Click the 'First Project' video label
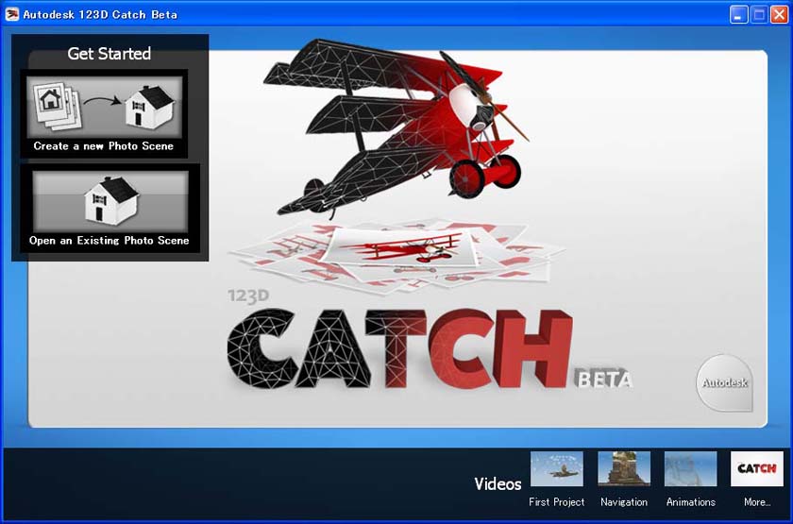 click(x=556, y=502)
